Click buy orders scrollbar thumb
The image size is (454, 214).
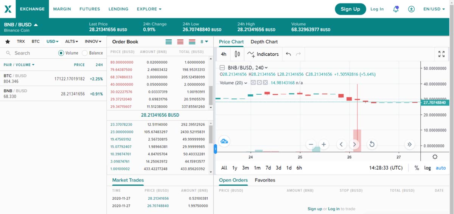tap(211, 134)
